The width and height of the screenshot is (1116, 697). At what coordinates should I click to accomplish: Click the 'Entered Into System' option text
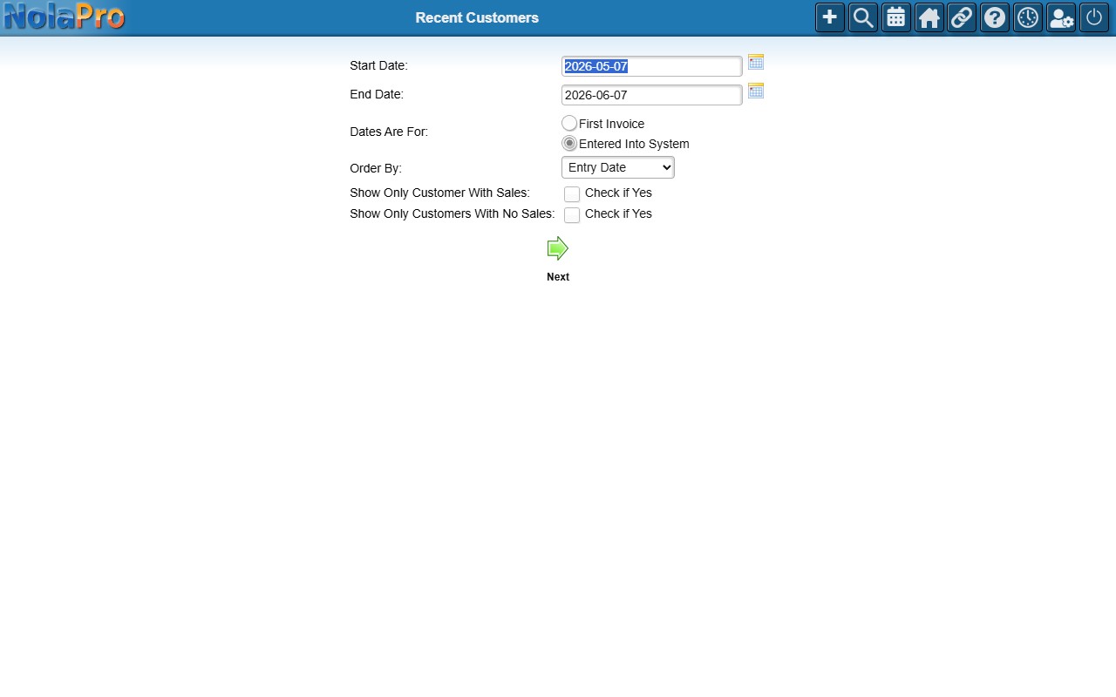click(x=634, y=144)
